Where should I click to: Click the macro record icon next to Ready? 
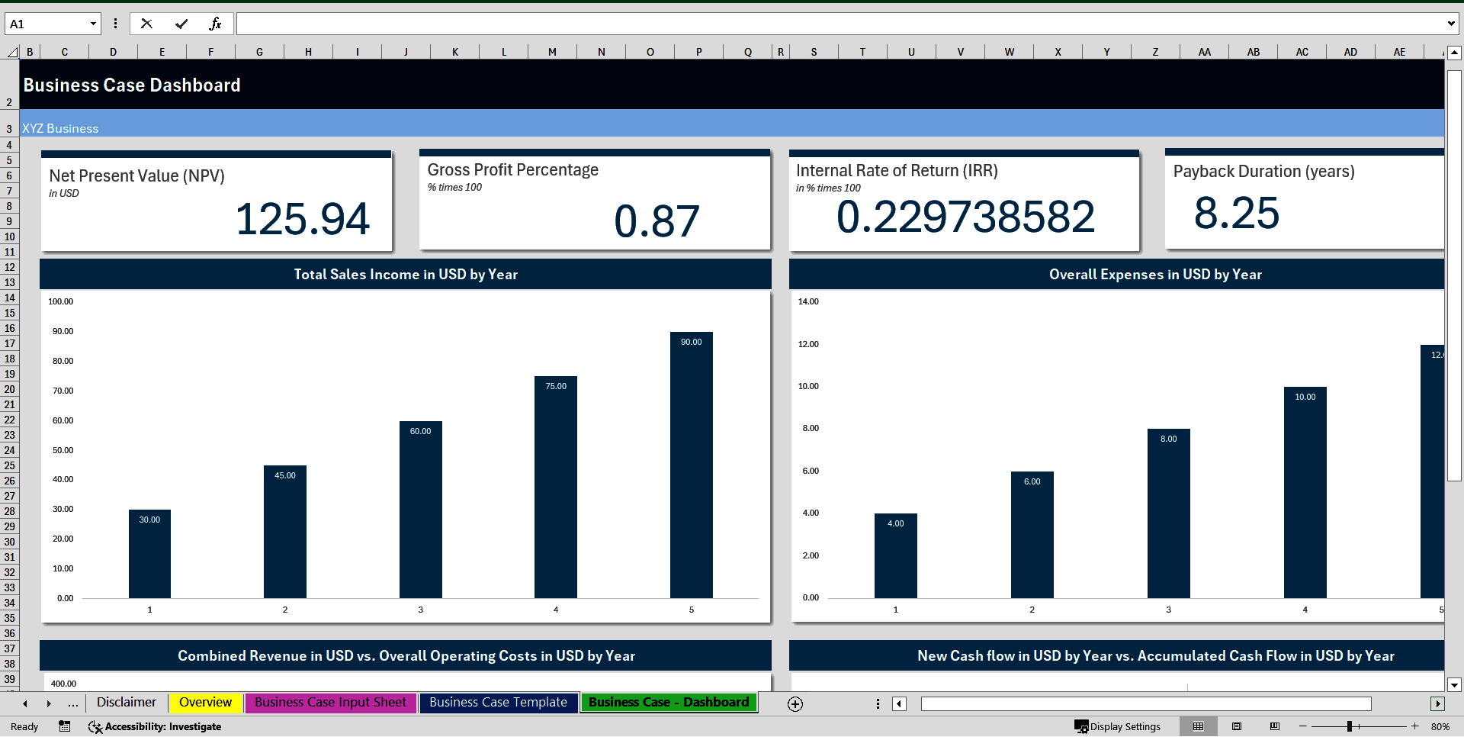click(x=64, y=726)
